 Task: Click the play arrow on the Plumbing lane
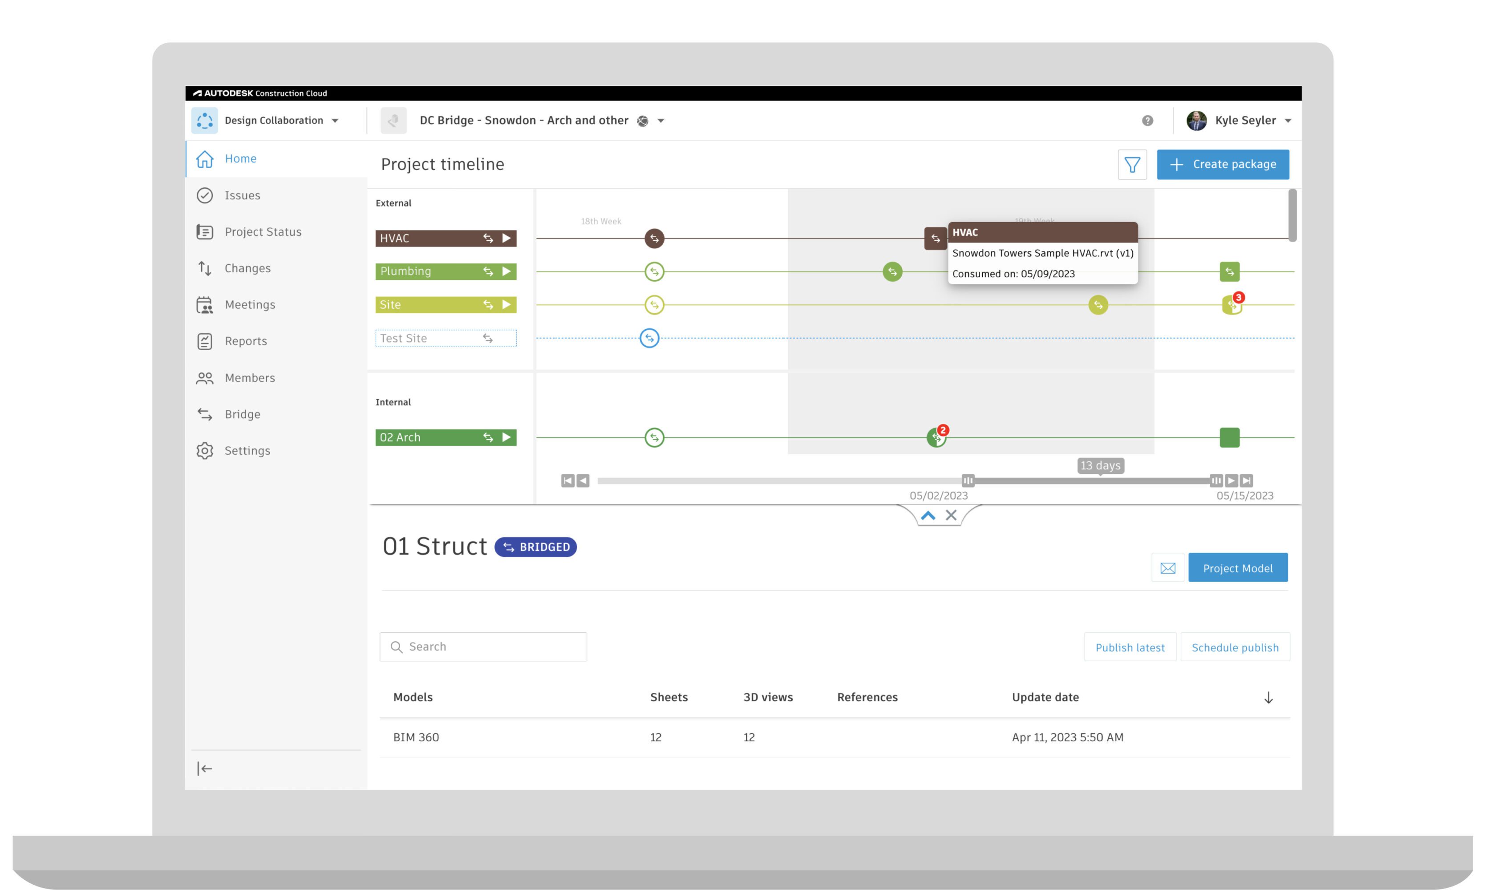pos(507,271)
